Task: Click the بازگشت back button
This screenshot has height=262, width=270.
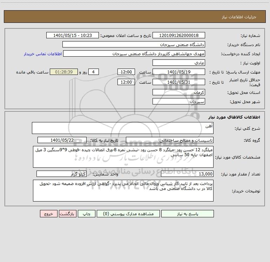Action: point(67,213)
